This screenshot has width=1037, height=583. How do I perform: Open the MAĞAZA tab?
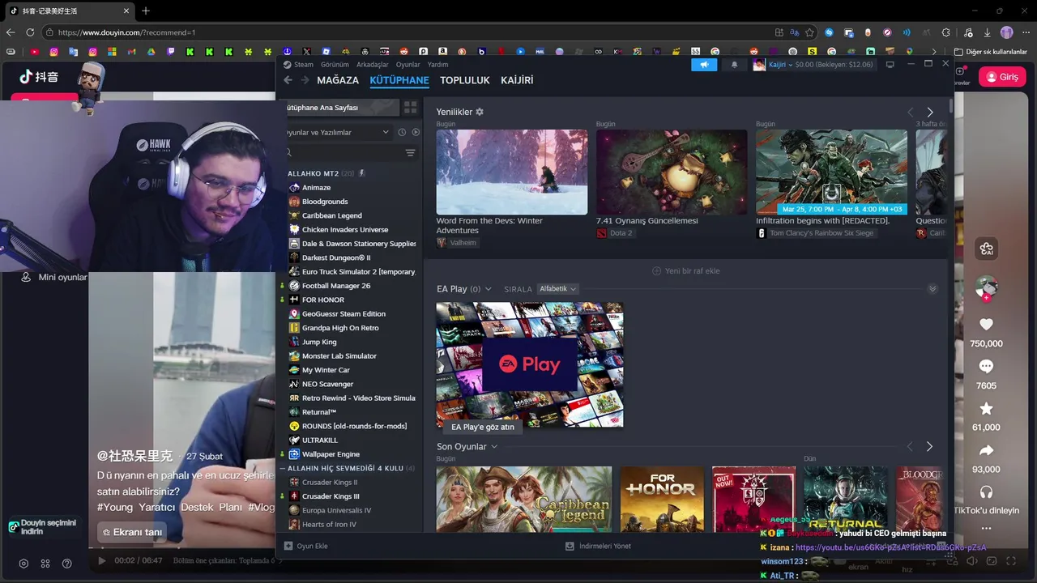[338, 80]
